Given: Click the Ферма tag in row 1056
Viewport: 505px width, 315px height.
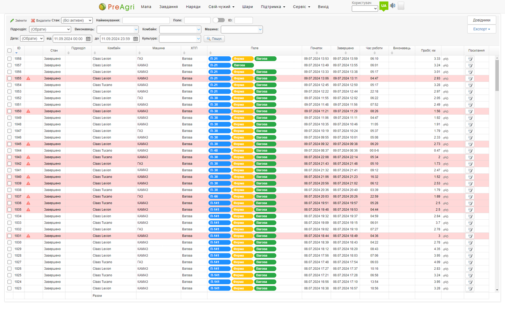Looking at the screenshot, I should click(x=243, y=72).
